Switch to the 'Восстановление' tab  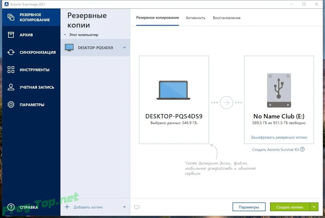click(227, 18)
